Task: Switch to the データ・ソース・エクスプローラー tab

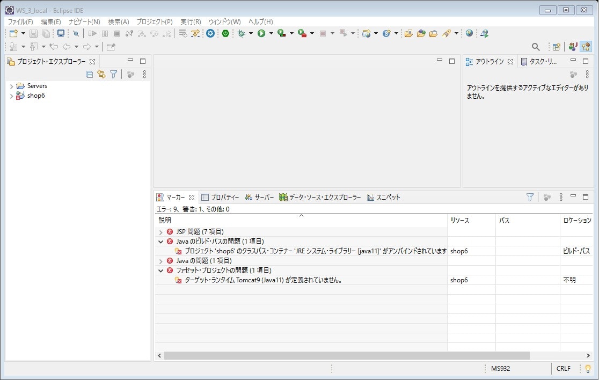Action: coord(320,198)
